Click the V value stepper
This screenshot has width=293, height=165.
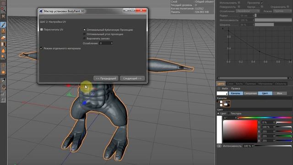[x=274, y=127]
